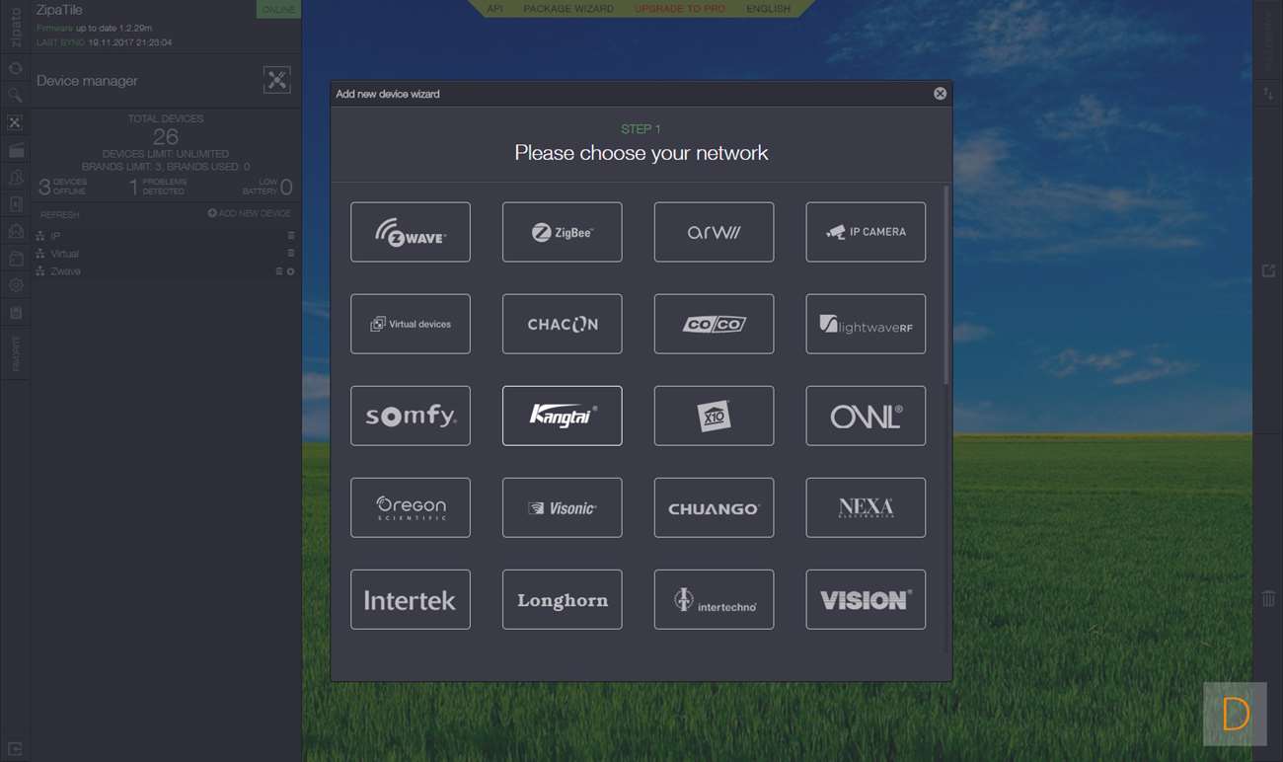Click the Firmware link in the header
This screenshot has height=762, width=1283.
54,29
